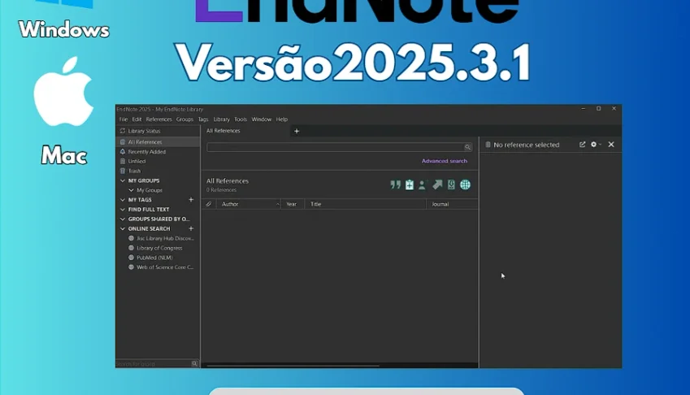Open the Window menu
This screenshot has height=395, width=690.
(262, 119)
